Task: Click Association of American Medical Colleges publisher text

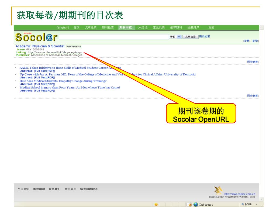Action: [57, 55]
